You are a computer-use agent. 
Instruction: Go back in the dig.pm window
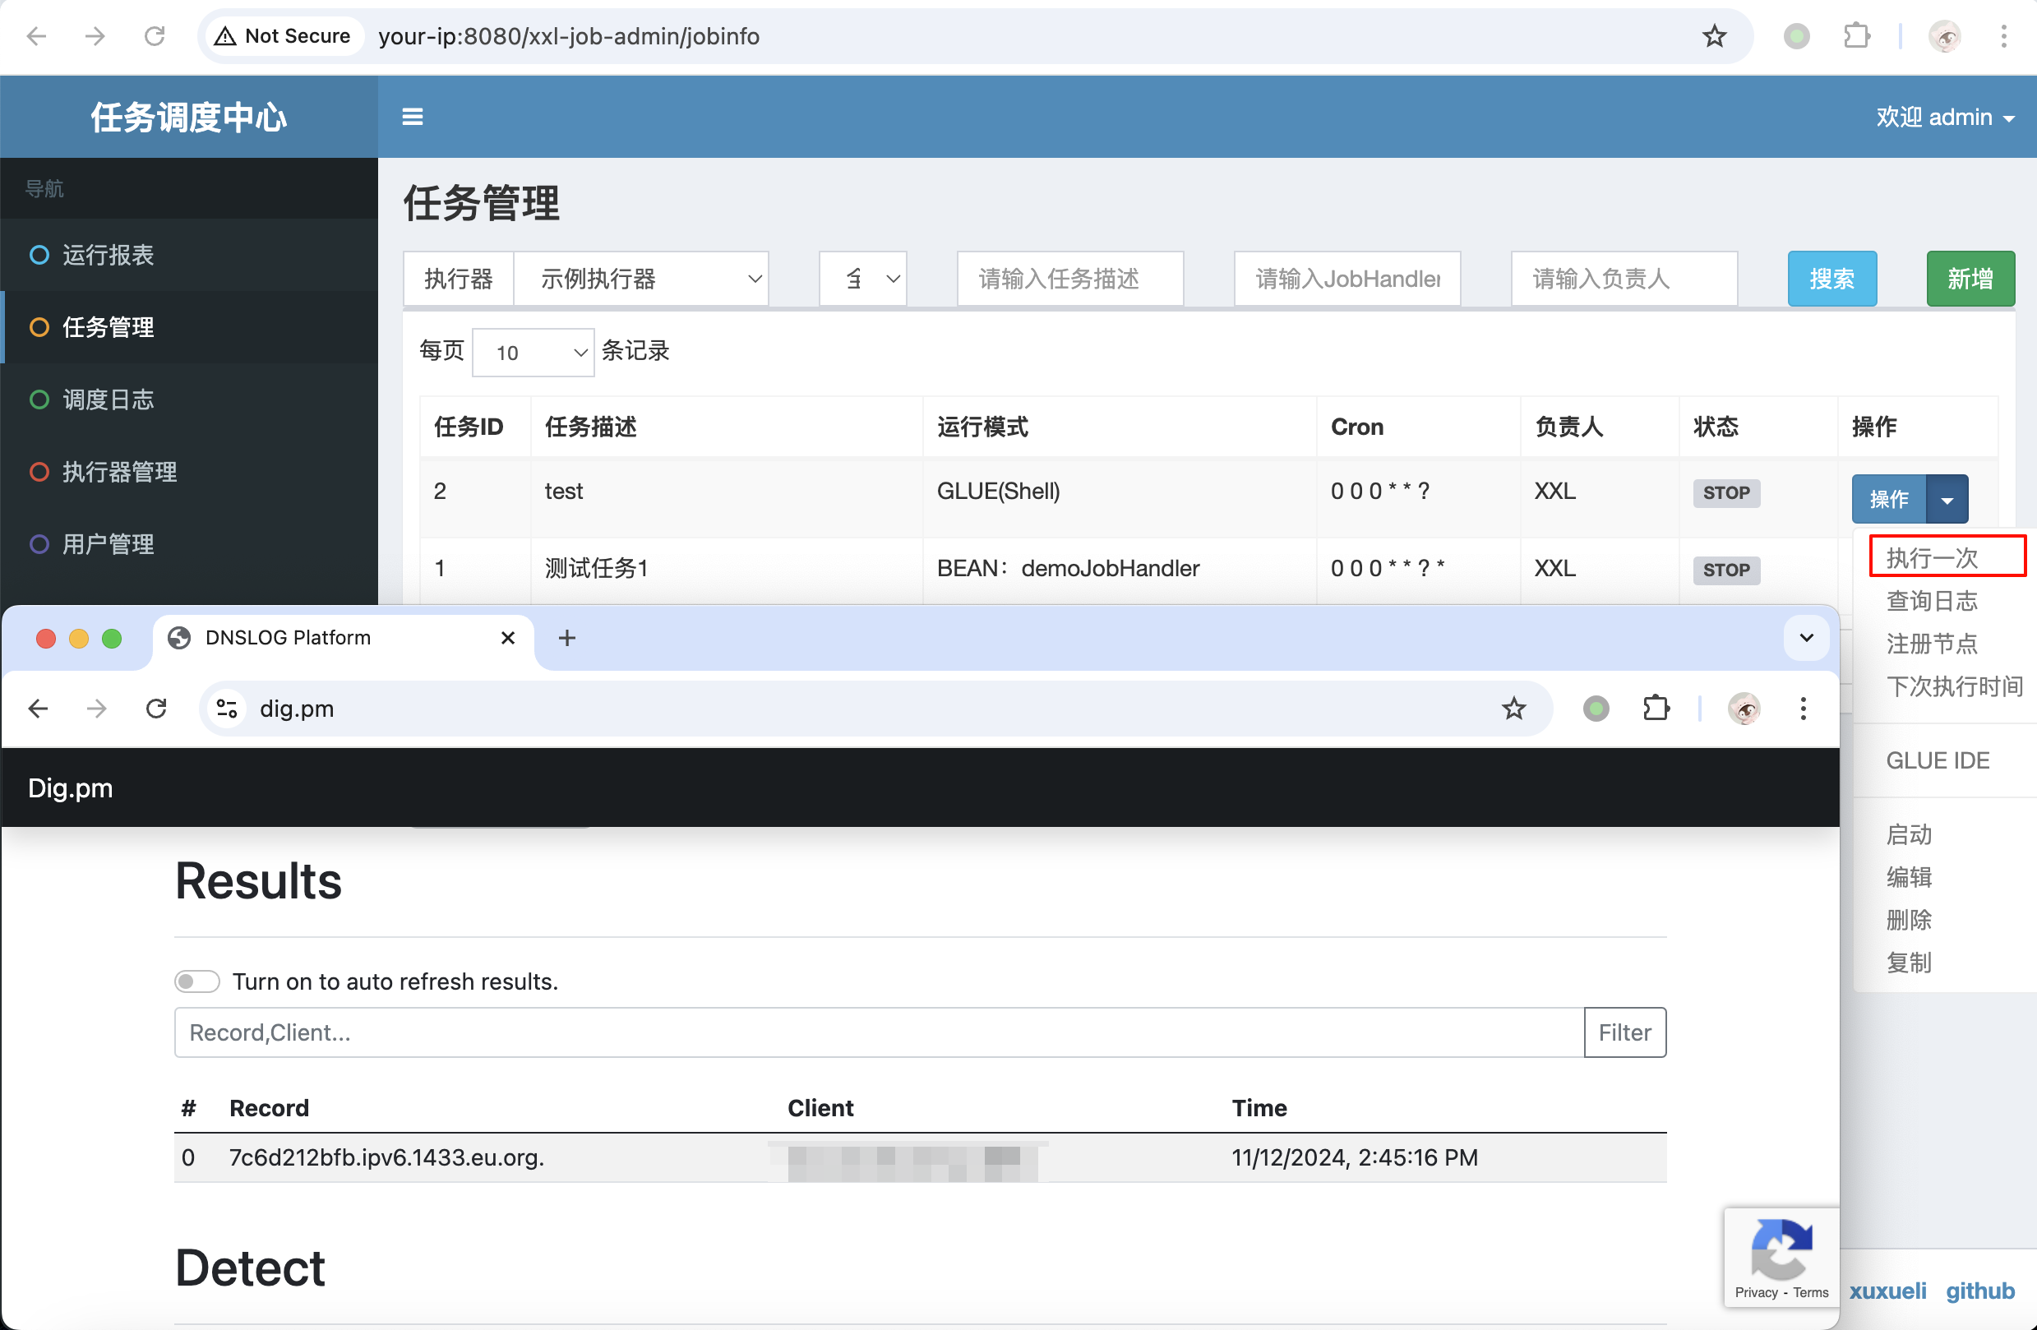[39, 709]
